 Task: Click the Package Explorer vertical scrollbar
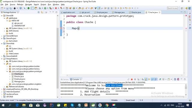pyautogui.click(x=58, y=58)
